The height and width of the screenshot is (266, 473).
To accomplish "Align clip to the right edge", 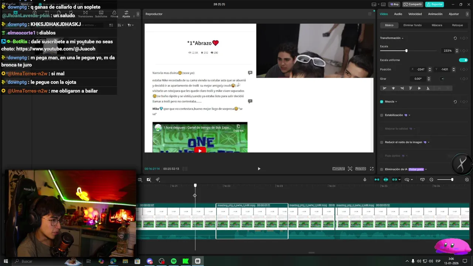I will click(x=402, y=88).
